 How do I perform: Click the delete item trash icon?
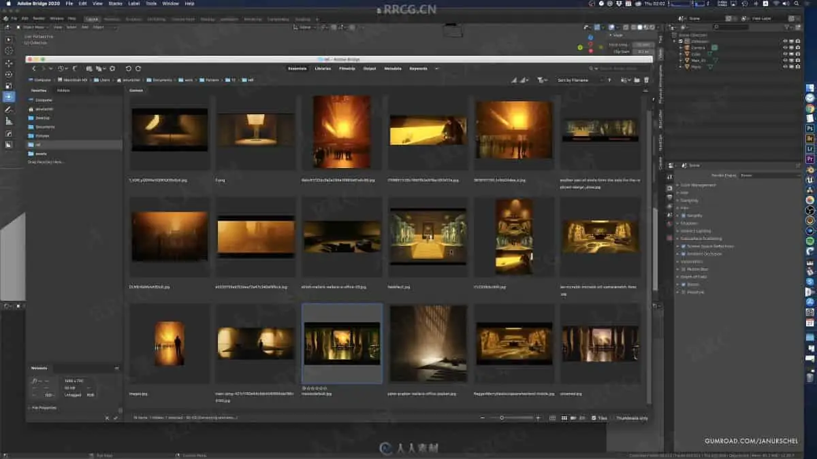point(646,80)
